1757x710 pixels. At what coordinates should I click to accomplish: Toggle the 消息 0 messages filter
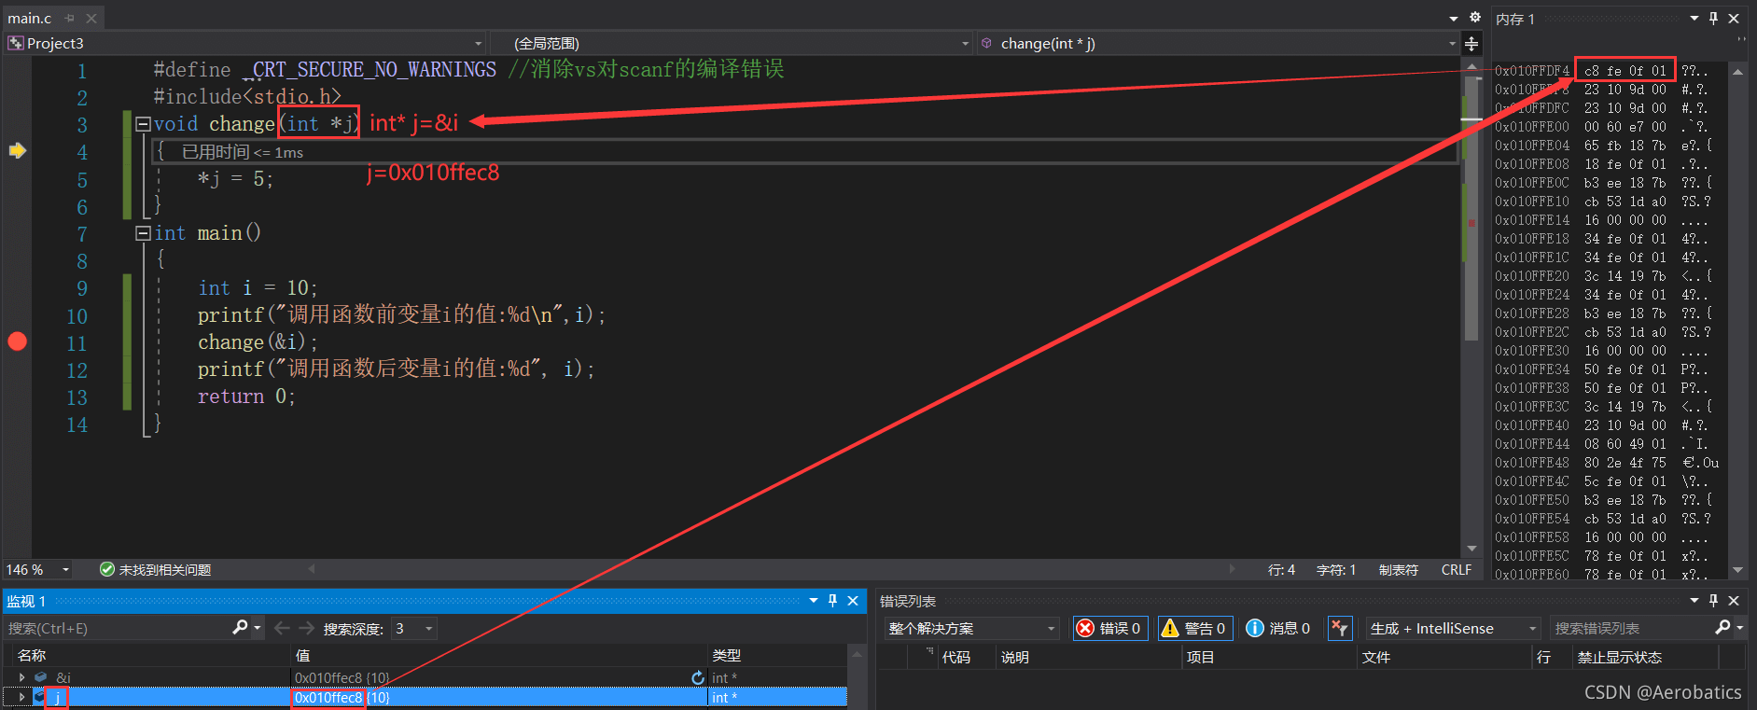tap(1278, 628)
